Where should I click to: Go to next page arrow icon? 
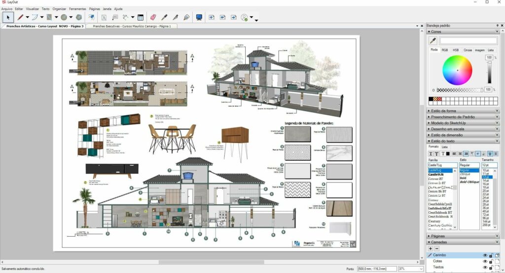pos(233,17)
